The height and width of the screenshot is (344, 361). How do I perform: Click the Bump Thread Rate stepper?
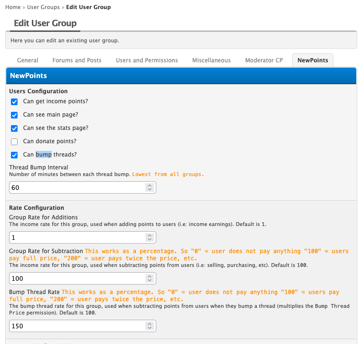(150, 326)
